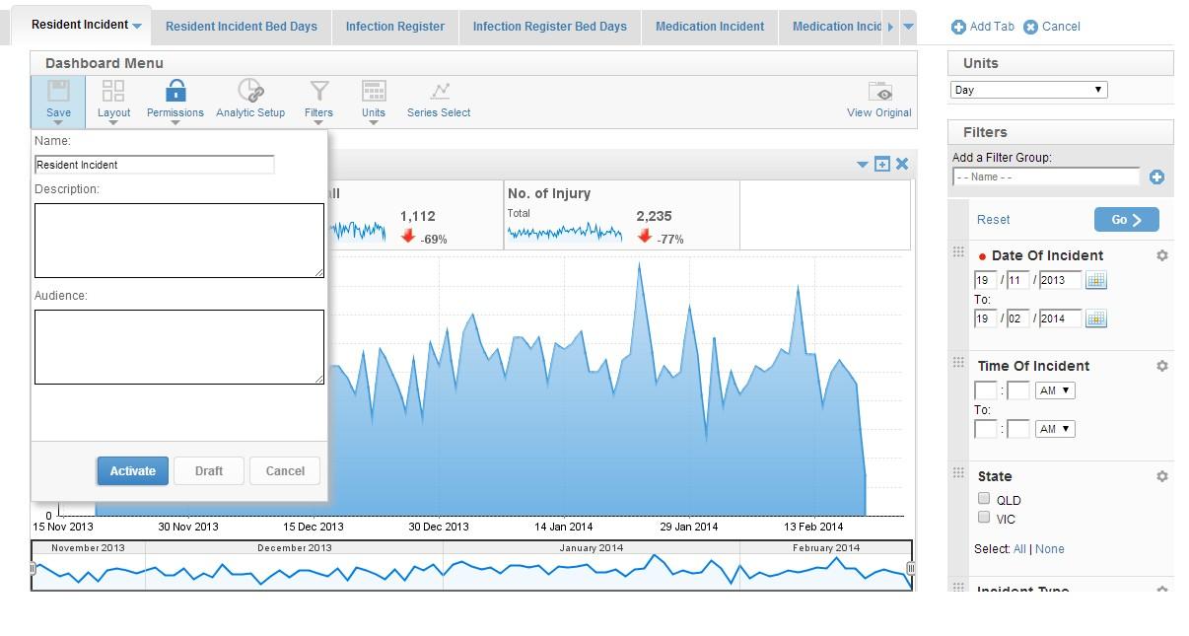
Task: Click the From date day field
Action: (986, 280)
